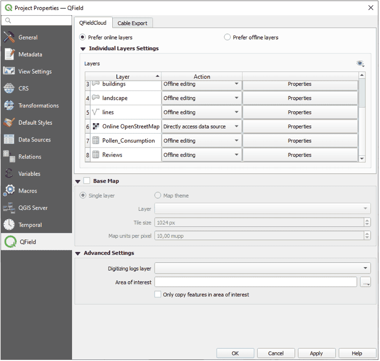Viewport: 380px width, 361px height.
Task: Select Prefer offline layers option
Action: pos(227,38)
